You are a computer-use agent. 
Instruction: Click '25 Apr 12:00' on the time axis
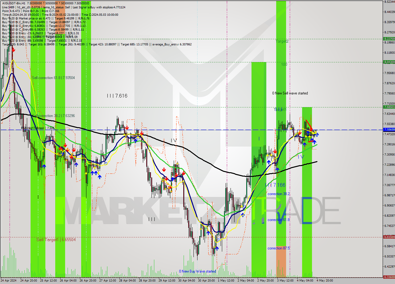coord(49,281)
